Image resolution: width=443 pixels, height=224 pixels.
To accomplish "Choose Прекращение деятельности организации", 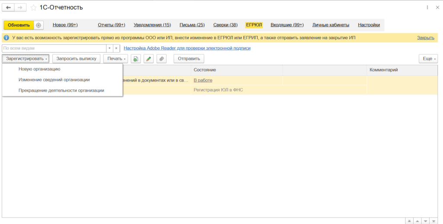I will pyautogui.click(x=61, y=90).
